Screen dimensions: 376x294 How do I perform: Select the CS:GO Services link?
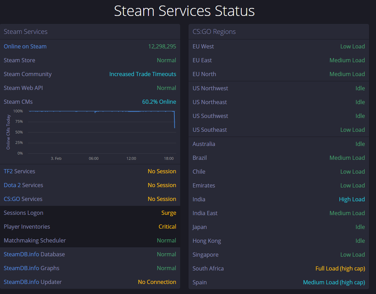(x=23, y=199)
